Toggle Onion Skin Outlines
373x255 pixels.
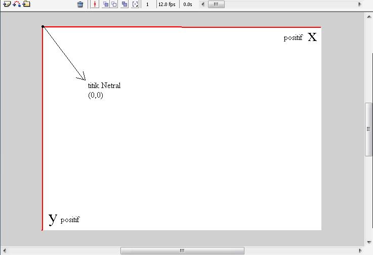[114, 4]
